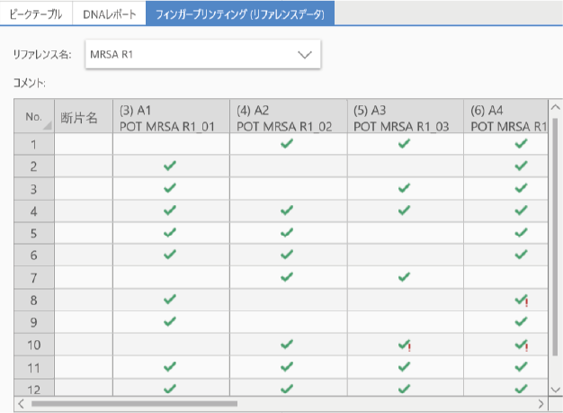Click the checkmark in row 11 under A3
The height and width of the screenshot is (413, 563).
pyautogui.click(x=404, y=367)
